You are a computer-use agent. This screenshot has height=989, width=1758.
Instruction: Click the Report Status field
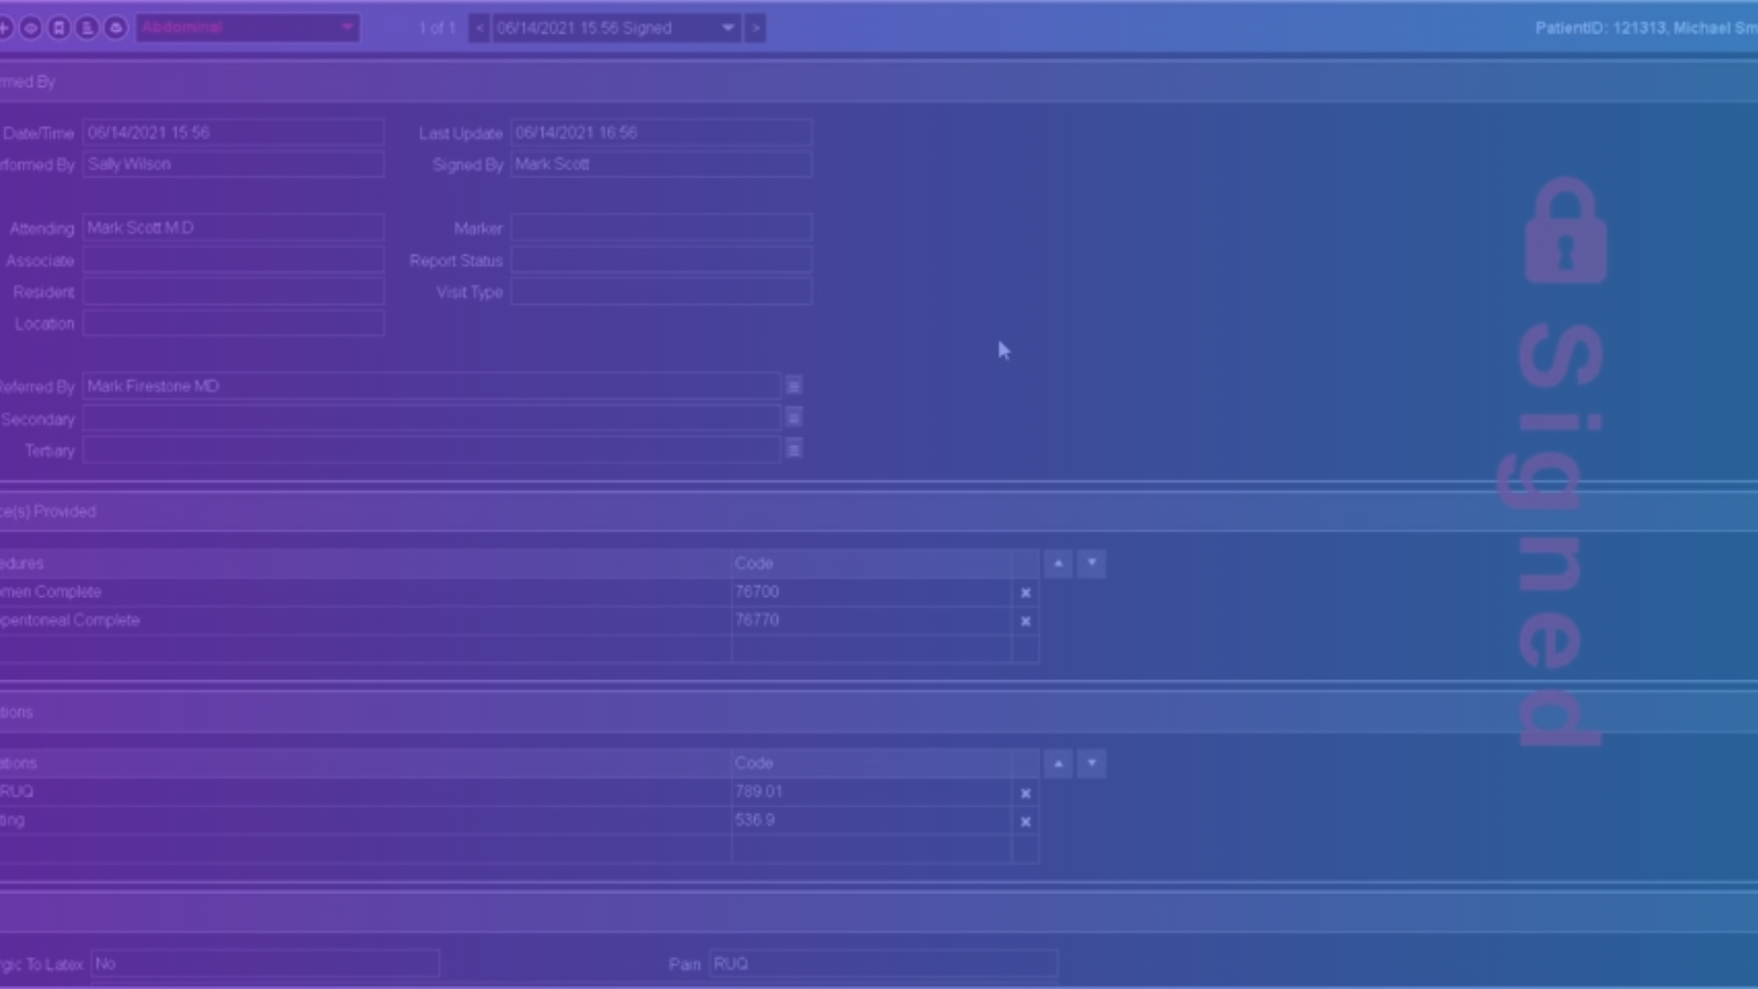coord(661,261)
